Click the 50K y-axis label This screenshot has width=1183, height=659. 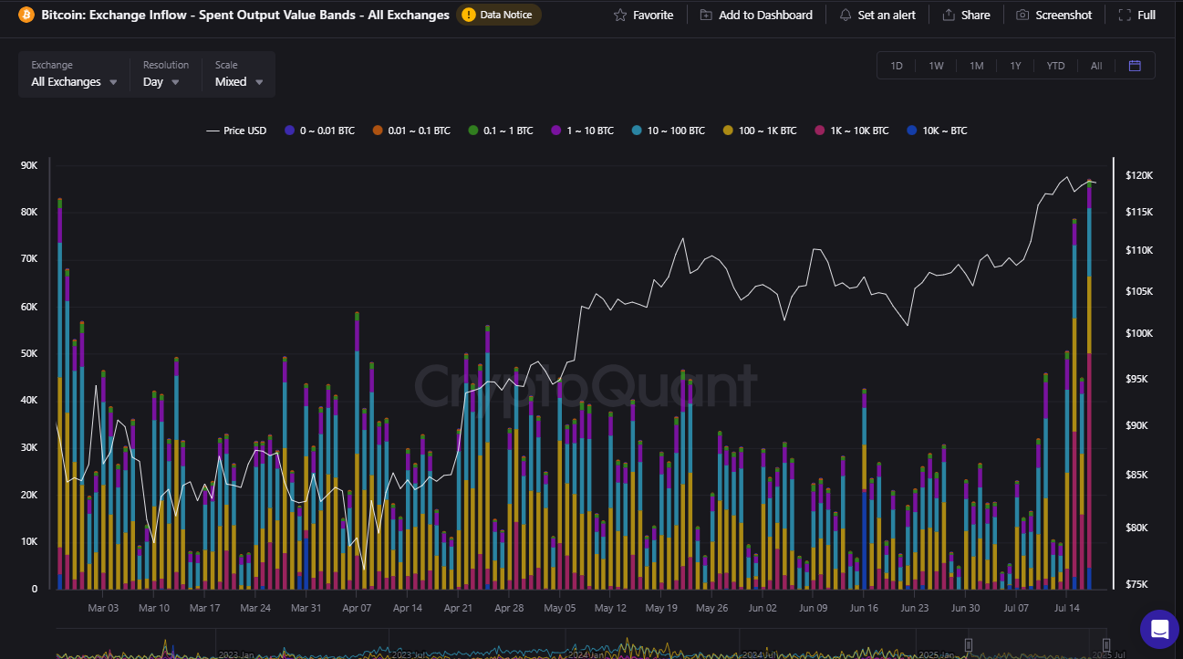[x=29, y=353]
